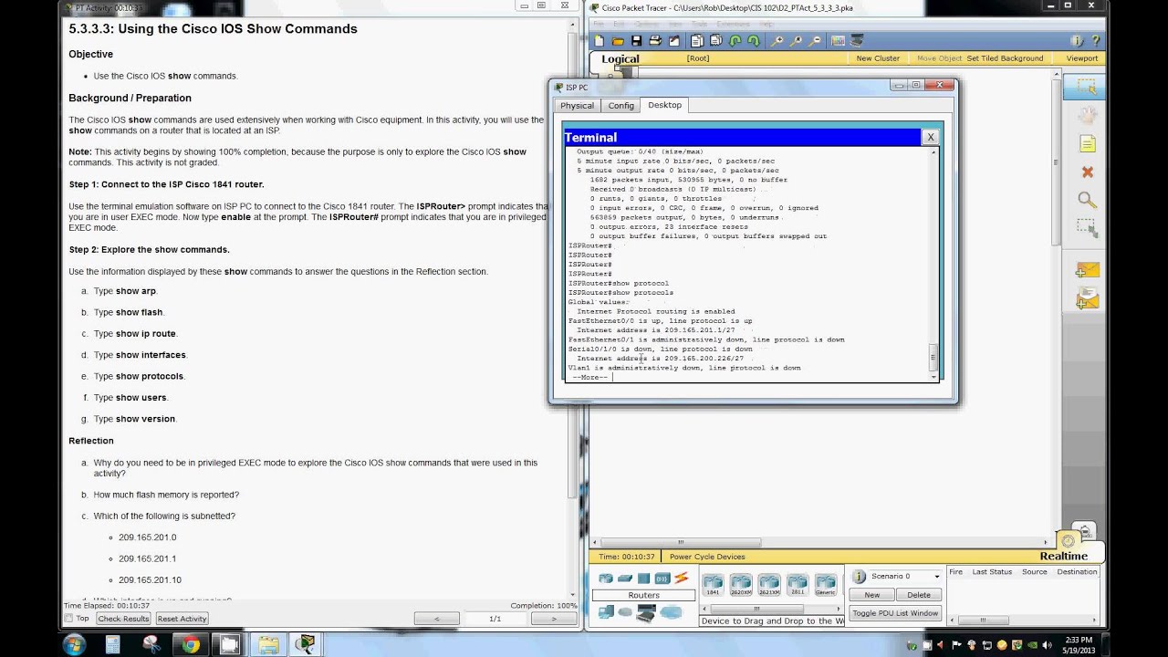
Task: Click the Check Results button
Action: click(123, 619)
